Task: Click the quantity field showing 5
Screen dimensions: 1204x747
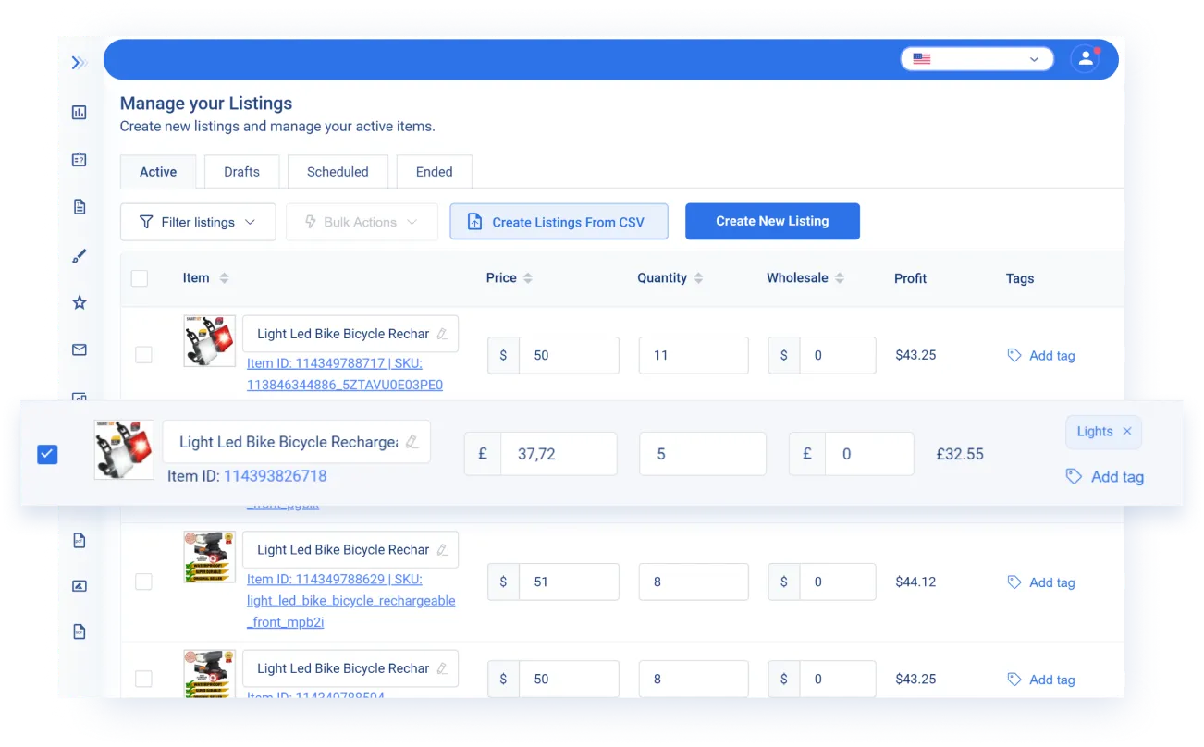Action: pos(703,454)
